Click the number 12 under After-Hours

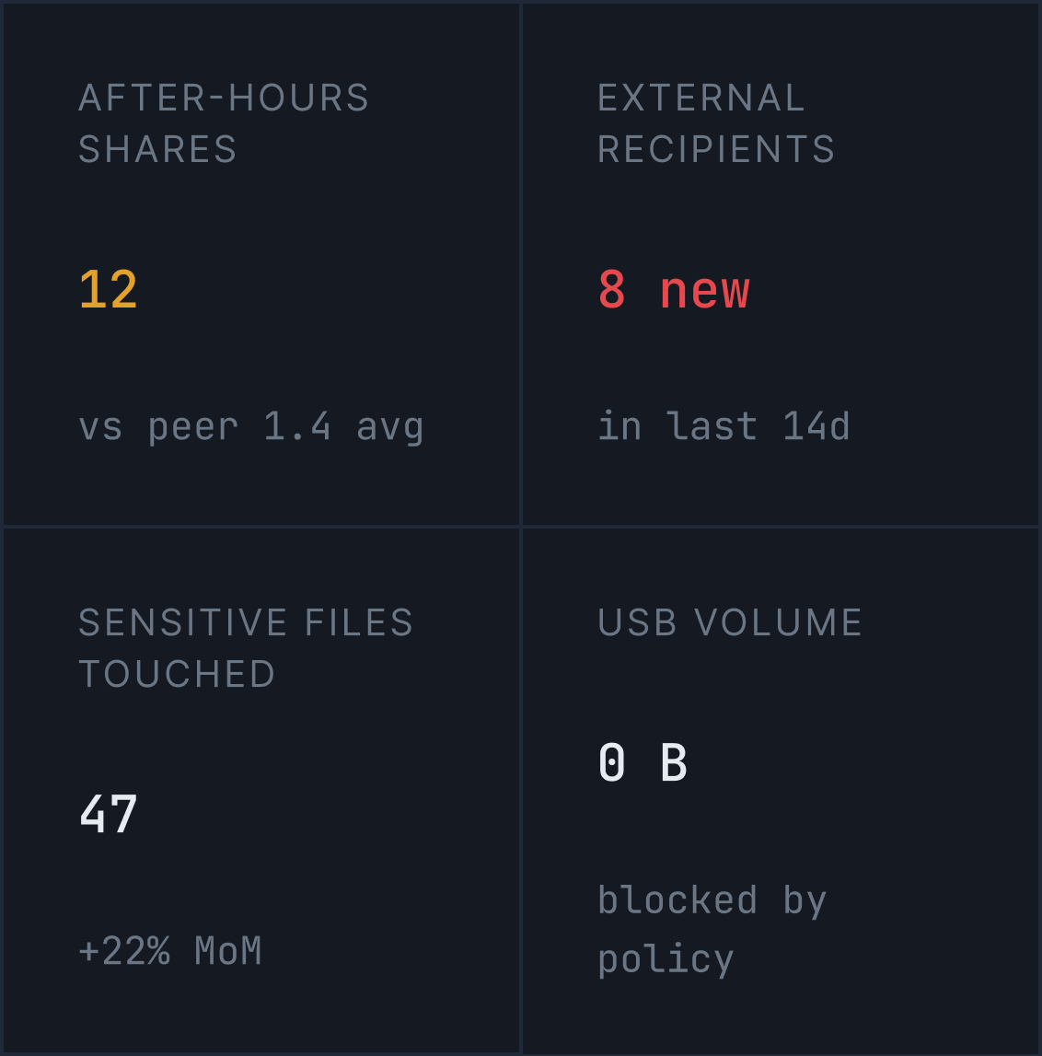[108, 290]
